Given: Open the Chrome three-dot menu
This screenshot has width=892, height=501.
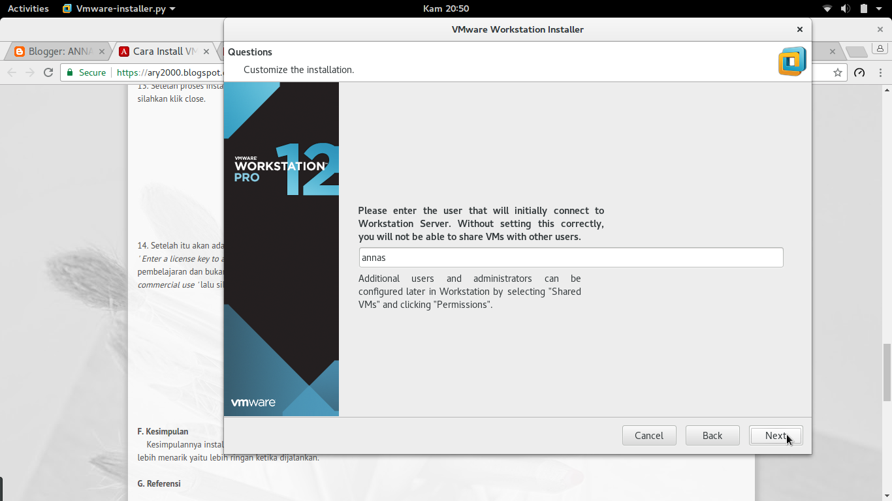Looking at the screenshot, I should [881, 72].
